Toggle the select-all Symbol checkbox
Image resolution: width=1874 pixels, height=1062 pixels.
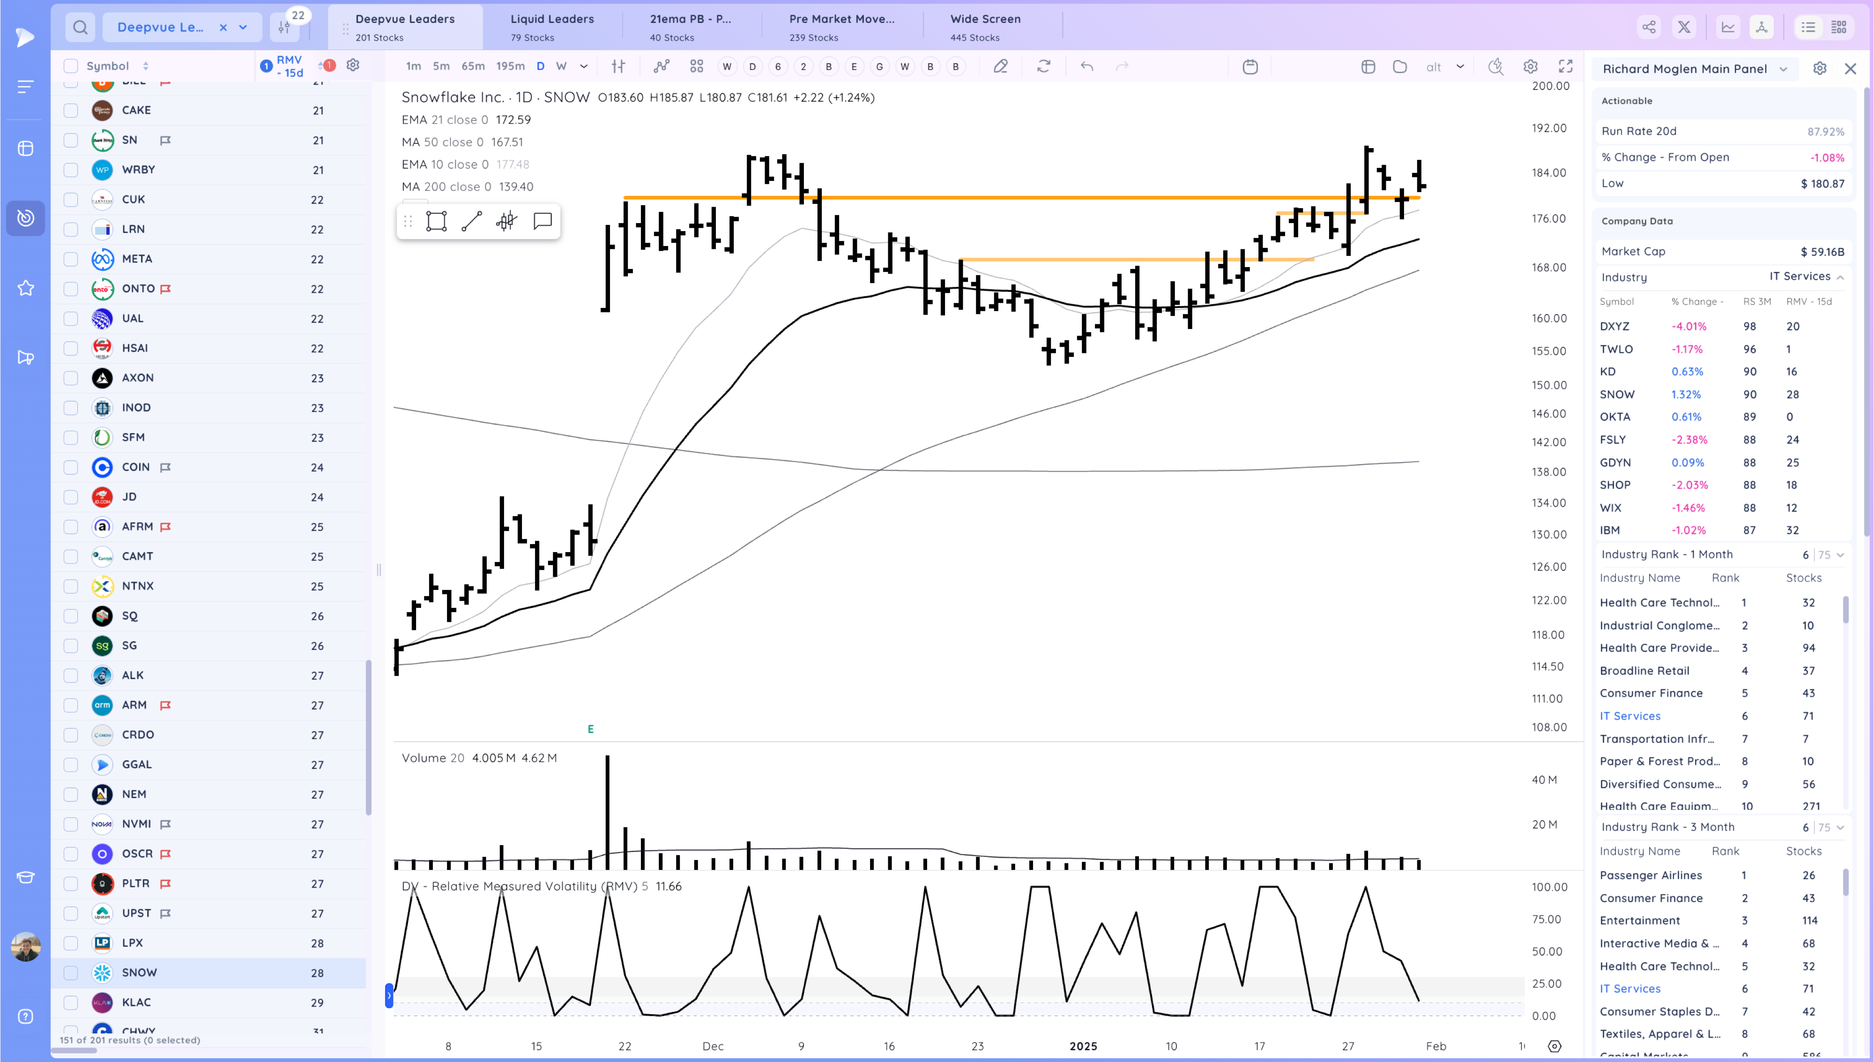coord(71,66)
